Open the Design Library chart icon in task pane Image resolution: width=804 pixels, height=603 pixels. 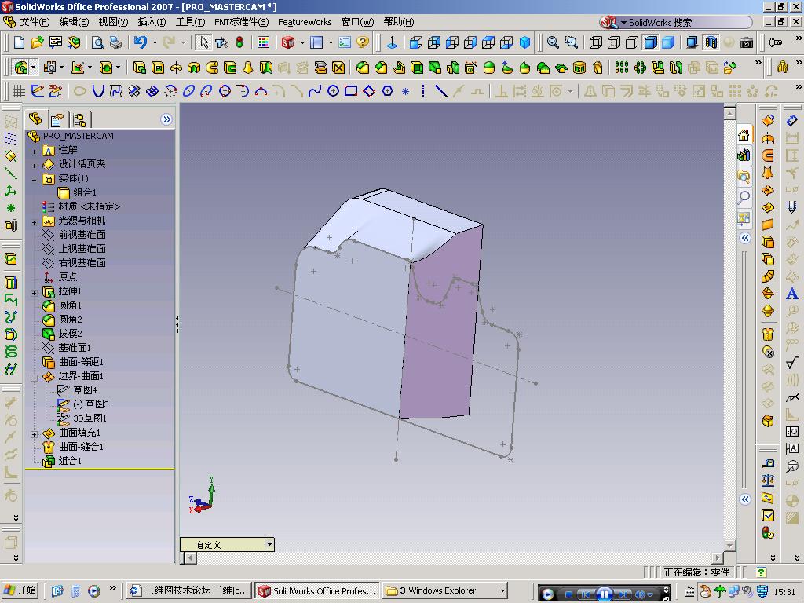click(744, 155)
